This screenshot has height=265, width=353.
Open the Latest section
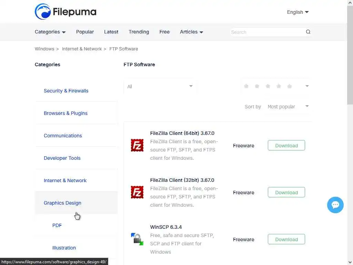pos(111,32)
